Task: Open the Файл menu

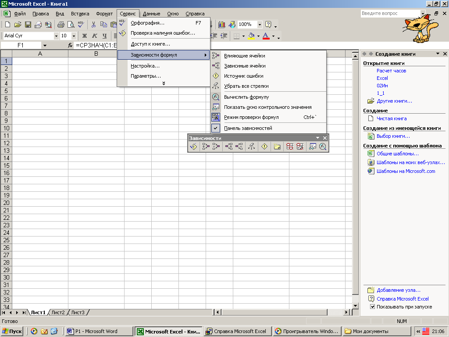Action: pos(20,14)
